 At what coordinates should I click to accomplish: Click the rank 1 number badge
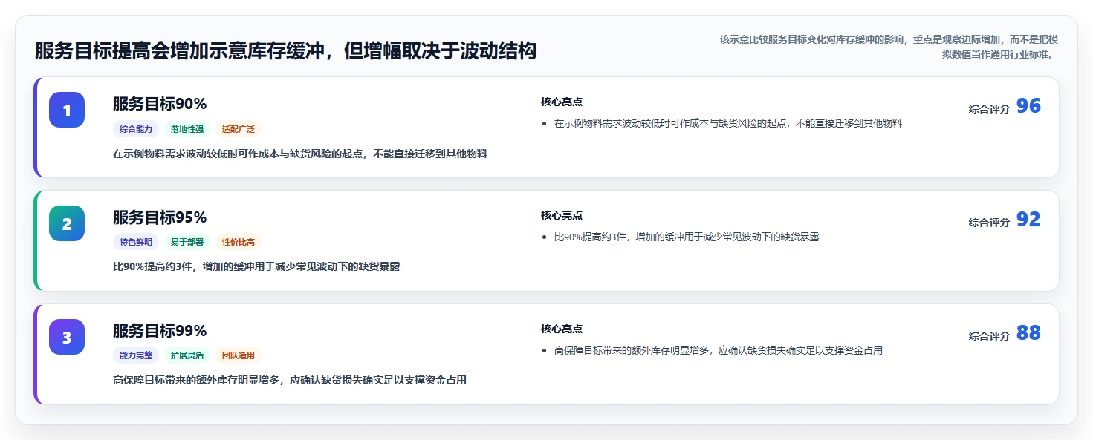67,110
